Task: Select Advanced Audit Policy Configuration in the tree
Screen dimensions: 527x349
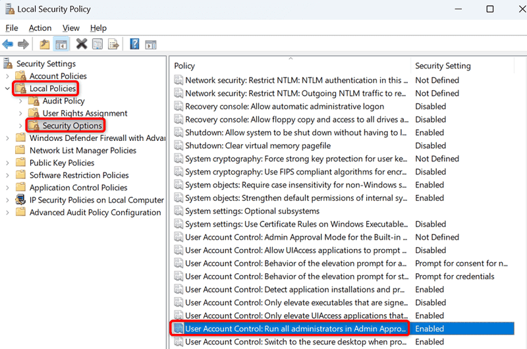Action: [95, 213]
